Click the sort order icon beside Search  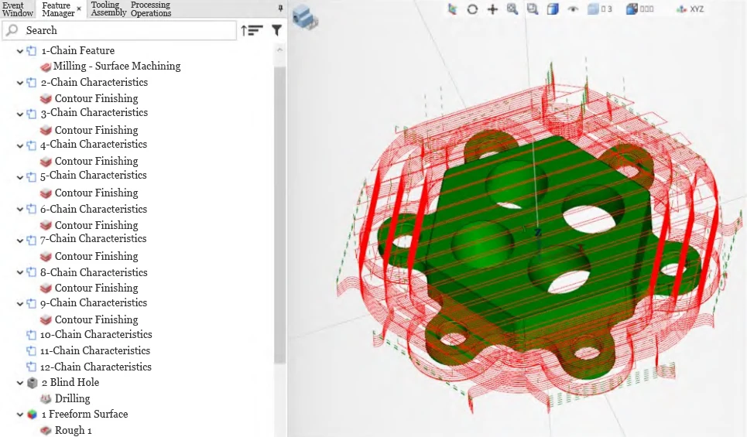[252, 30]
